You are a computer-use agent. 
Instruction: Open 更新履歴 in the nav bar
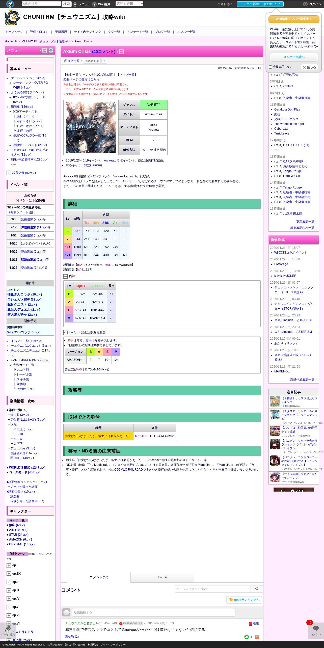[x=61, y=32]
